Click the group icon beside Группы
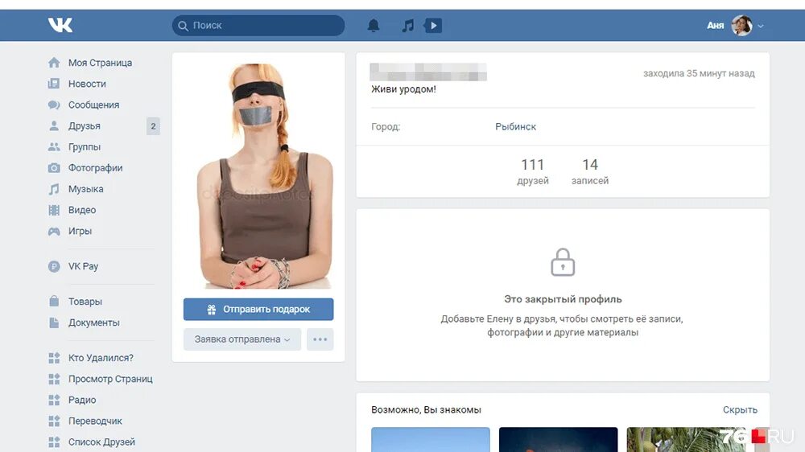805x452 pixels. [54, 146]
